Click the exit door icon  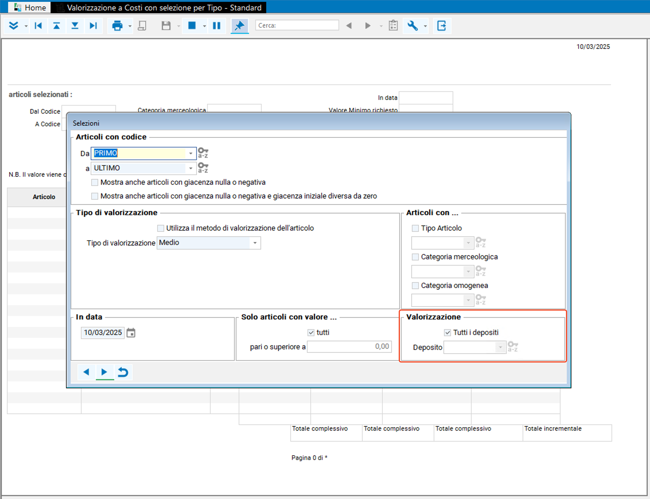441,26
